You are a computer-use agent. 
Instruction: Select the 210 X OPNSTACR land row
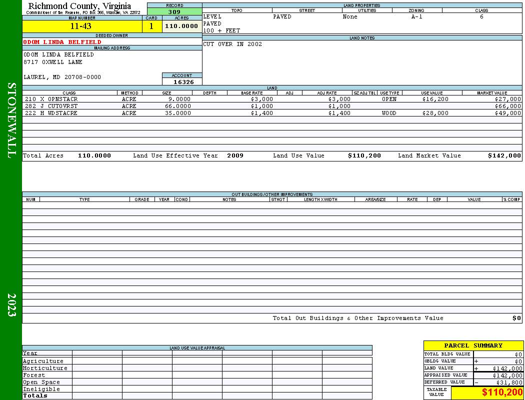coord(272,99)
